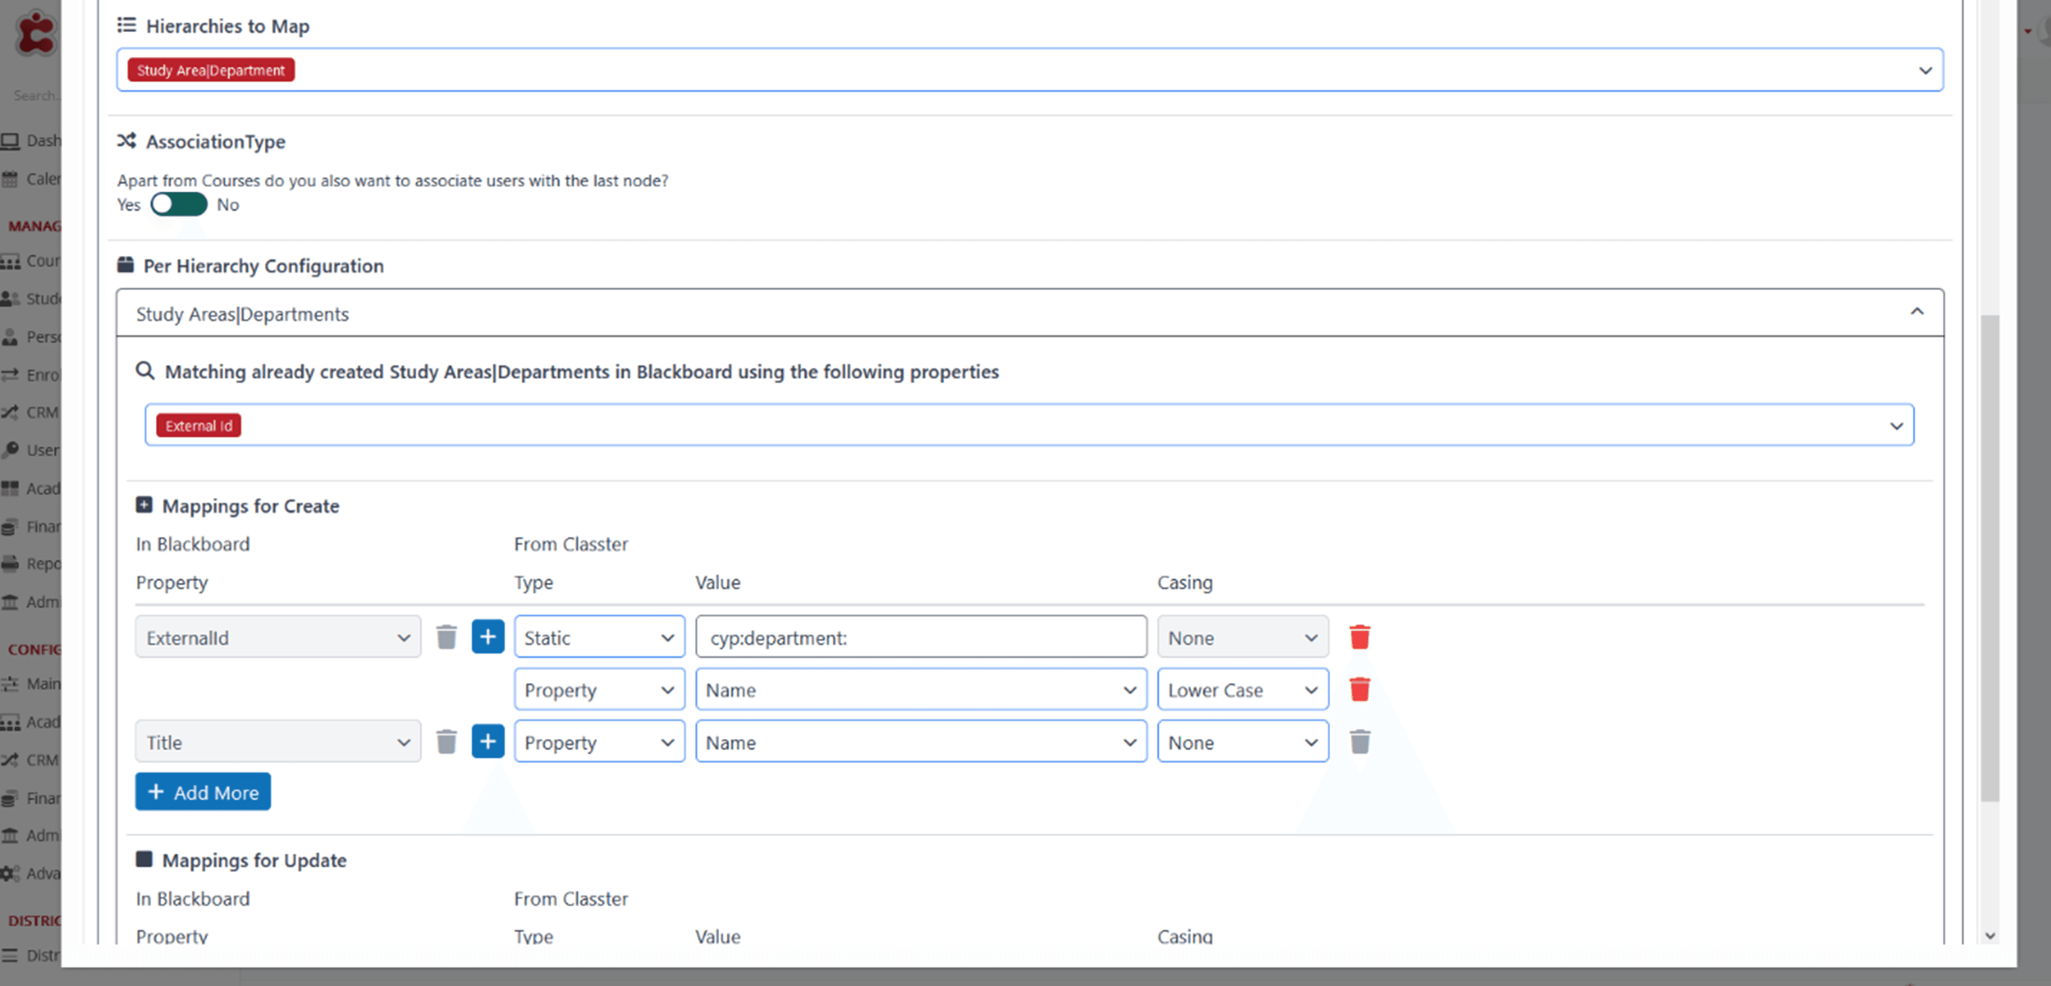Select the External Id tag
Screen dimensions: 2051x986
click(x=198, y=426)
